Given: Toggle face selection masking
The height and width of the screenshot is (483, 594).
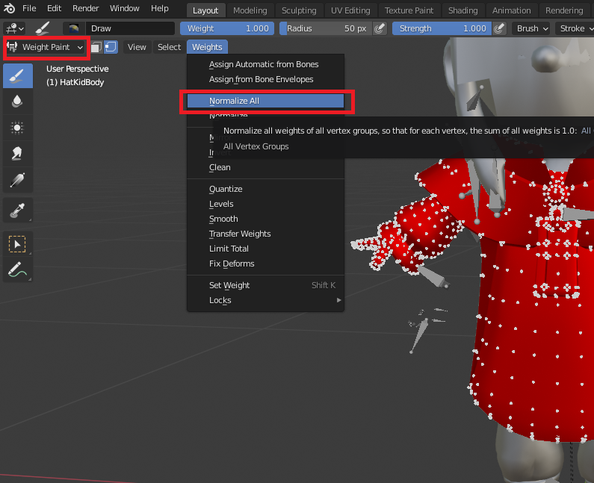Looking at the screenshot, I should [96, 47].
